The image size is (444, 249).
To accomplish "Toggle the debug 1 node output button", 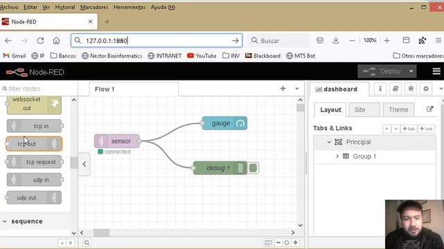I will coord(253,168).
